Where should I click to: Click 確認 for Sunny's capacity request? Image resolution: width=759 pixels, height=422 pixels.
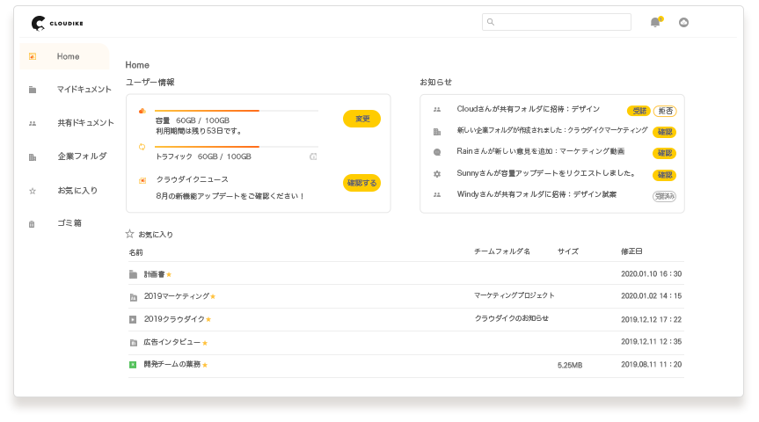click(x=665, y=175)
